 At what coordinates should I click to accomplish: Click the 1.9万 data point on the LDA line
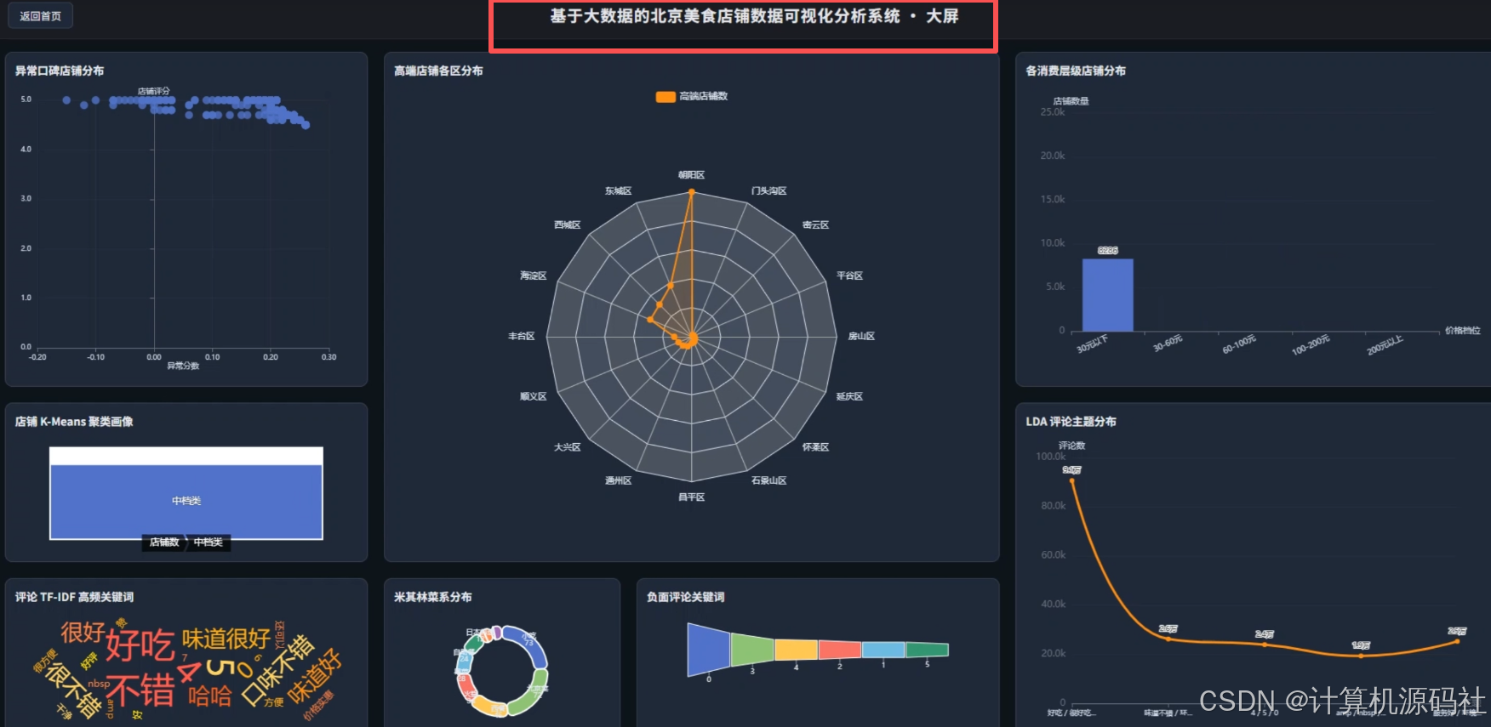click(1361, 656)
